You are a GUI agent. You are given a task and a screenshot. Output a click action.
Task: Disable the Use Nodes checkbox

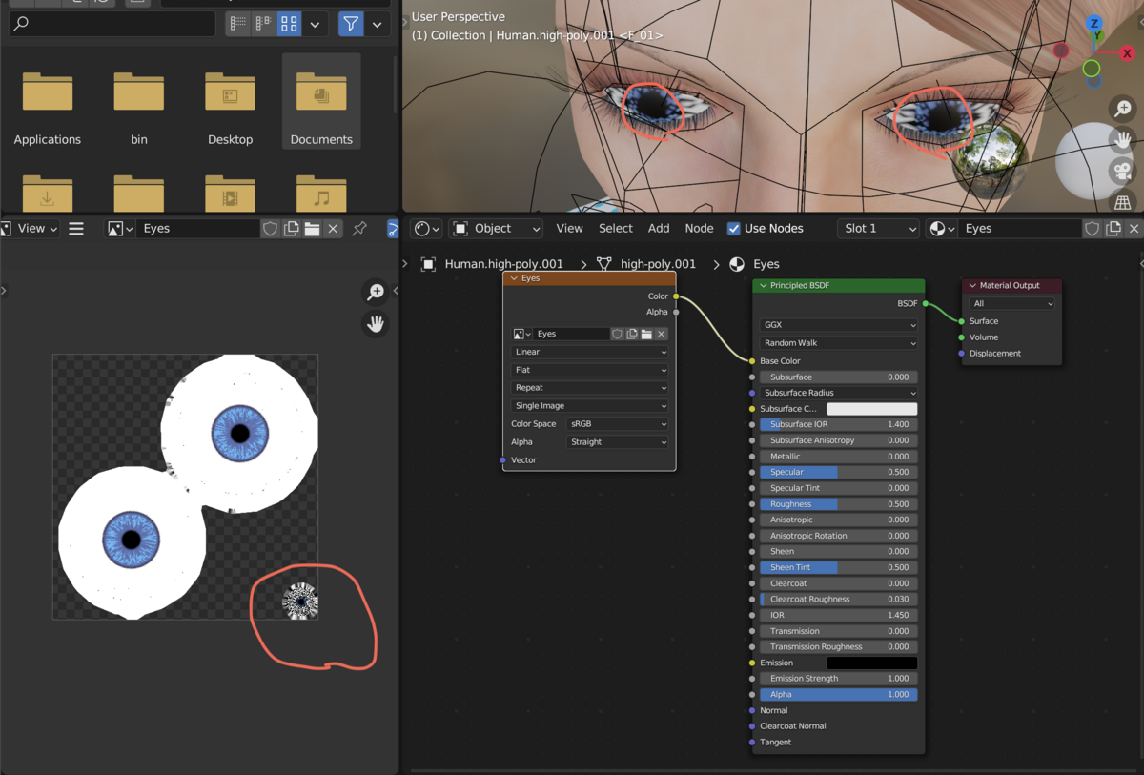tap(733, 228)
